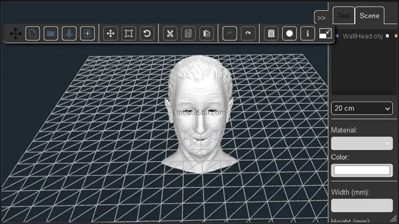
Task: Switch to the Tool tab
Action: coord(343,16)
